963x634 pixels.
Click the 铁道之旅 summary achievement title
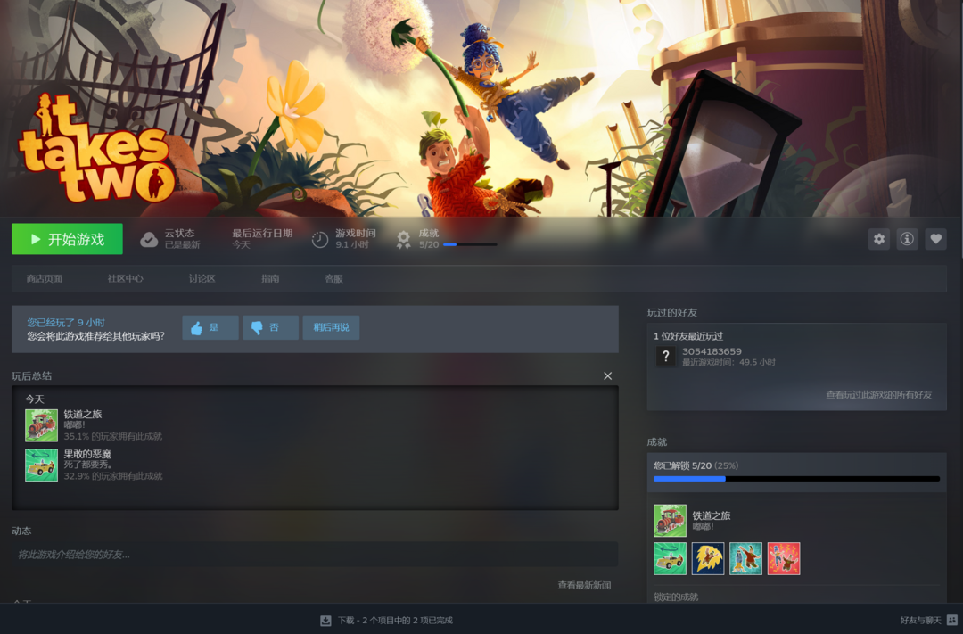pos(83,414)
